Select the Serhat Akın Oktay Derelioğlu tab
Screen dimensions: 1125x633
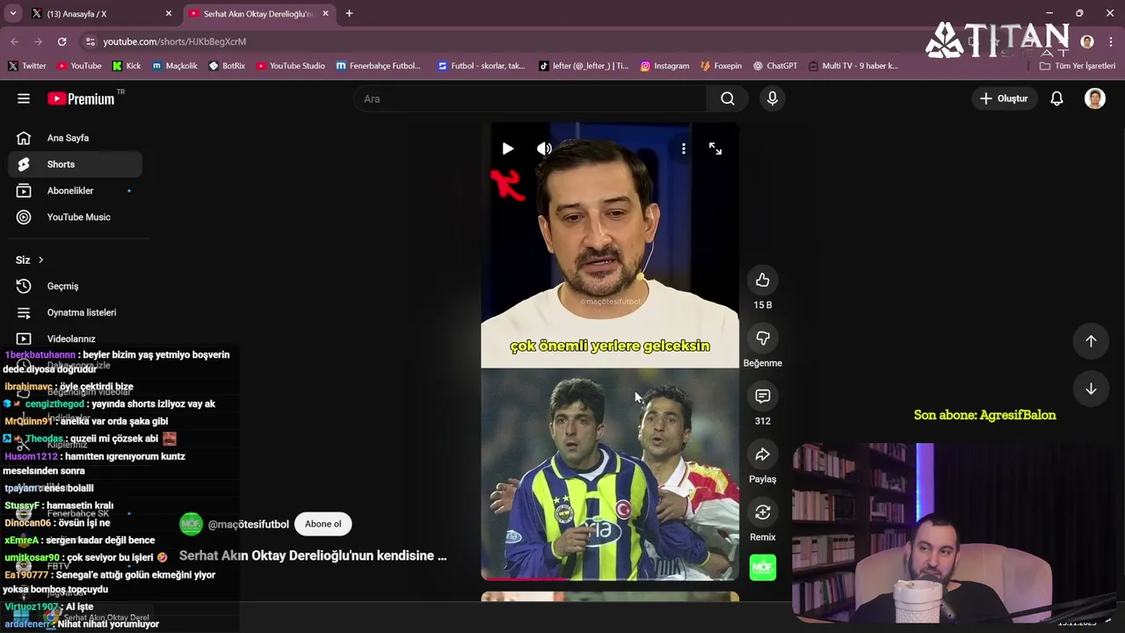(258, 13)
